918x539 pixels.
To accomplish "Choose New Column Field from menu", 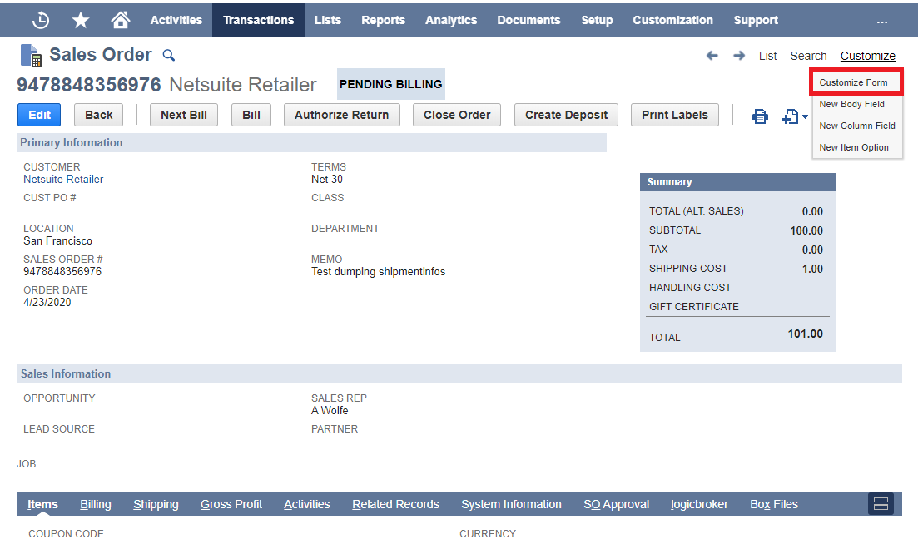I will (856, 126).
